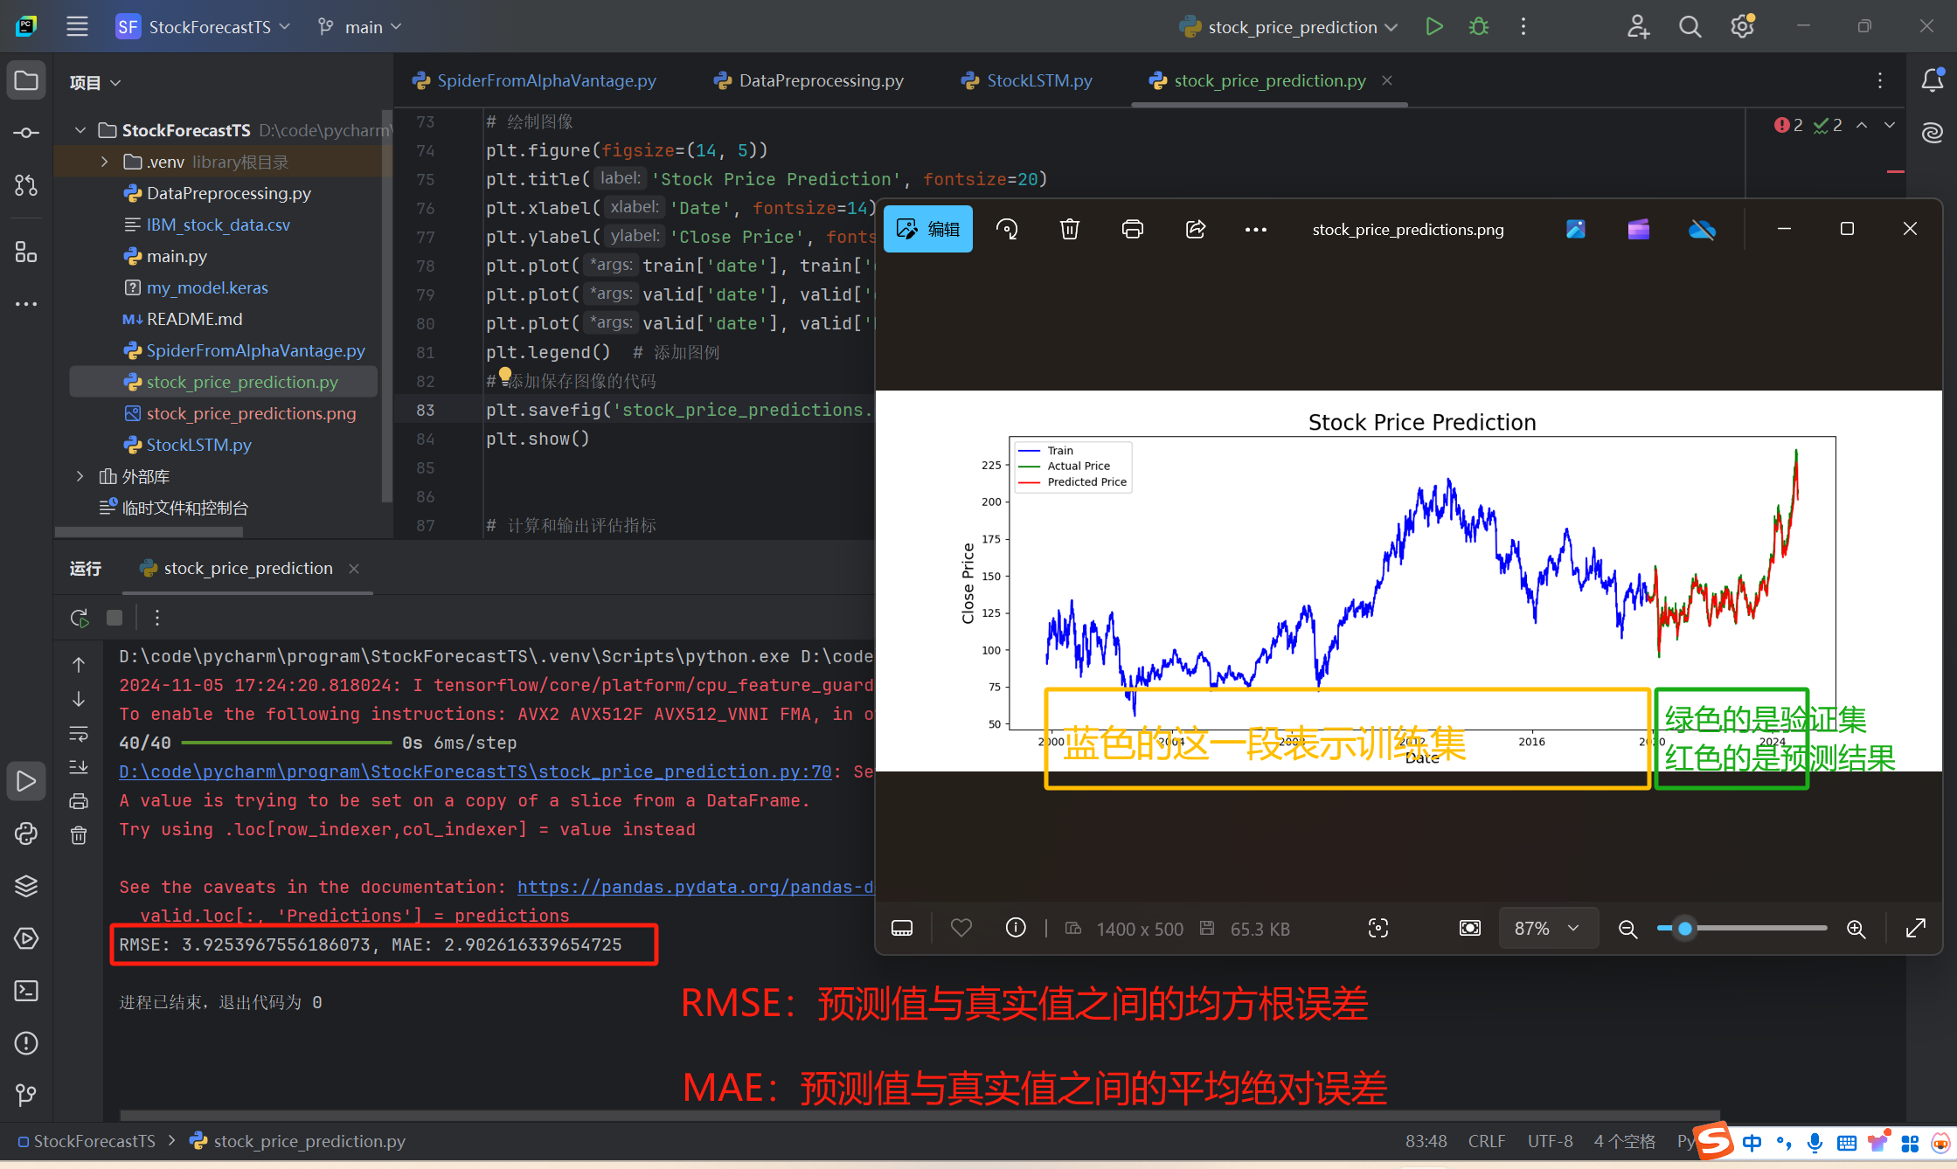Open the Terminal tool window icon
Viewport: 1957px width, 1169px height.
[25, 990]
